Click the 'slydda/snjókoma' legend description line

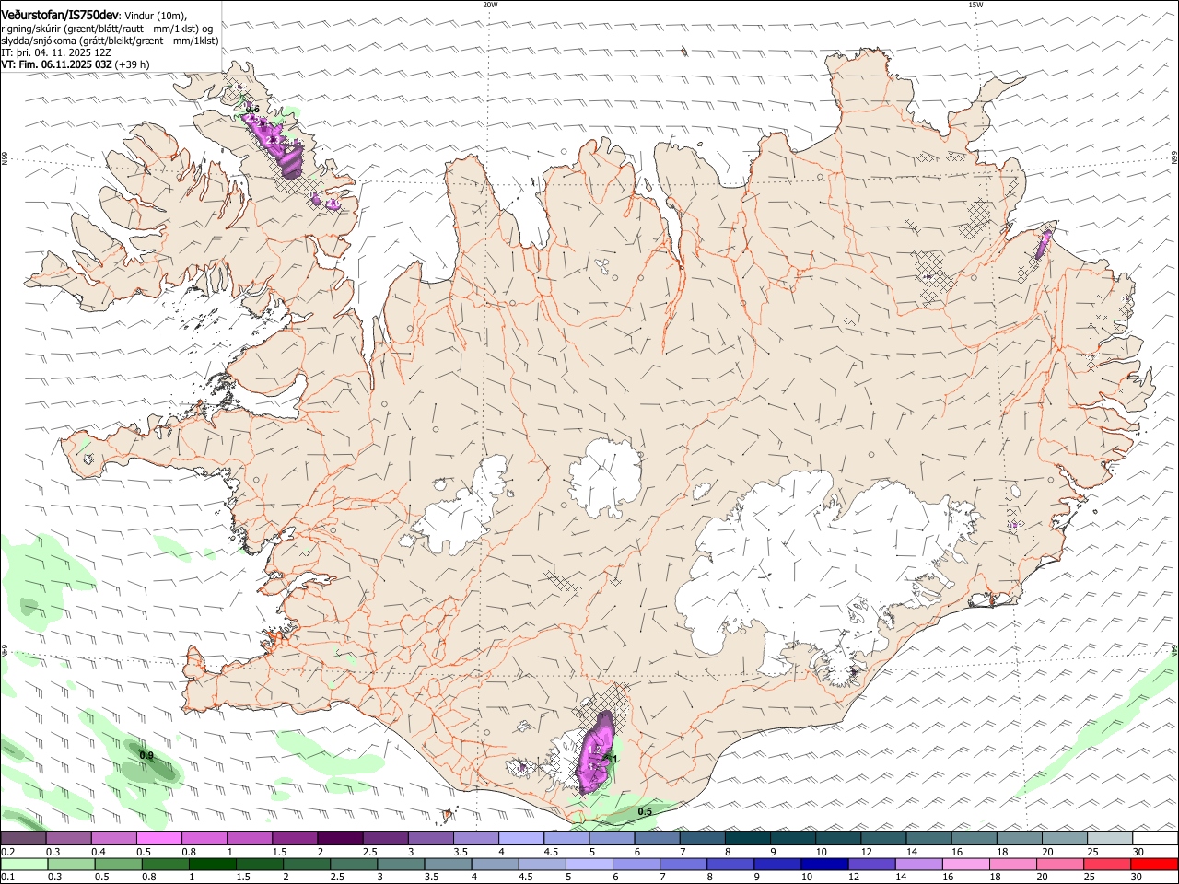click(x=110, y=41)
